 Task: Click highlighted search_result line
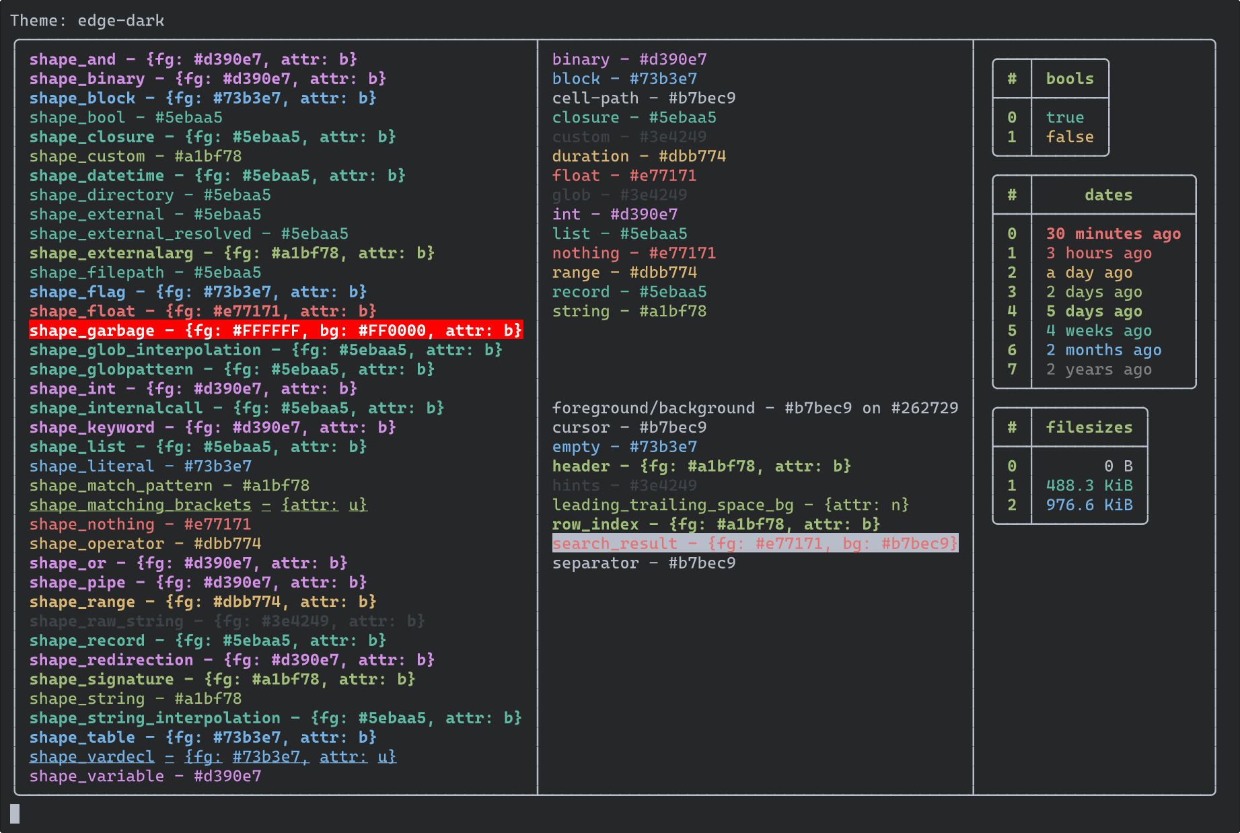click(756, 544)
